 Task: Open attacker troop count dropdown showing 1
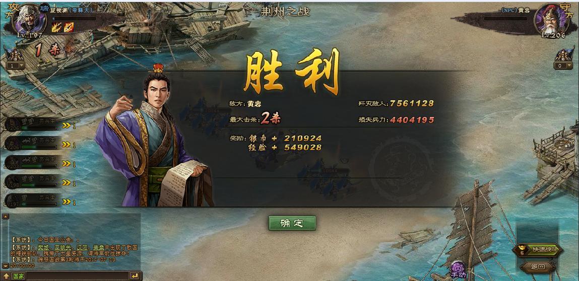(15, 66)
